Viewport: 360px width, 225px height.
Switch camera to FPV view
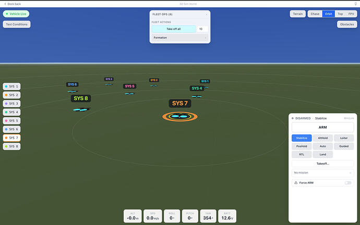351,14
